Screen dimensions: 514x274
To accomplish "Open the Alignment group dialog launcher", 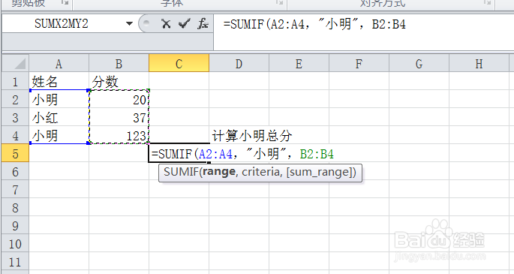I will click(488, 2).
